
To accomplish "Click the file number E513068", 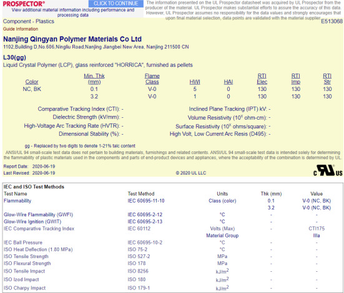I will pos(332,21).
